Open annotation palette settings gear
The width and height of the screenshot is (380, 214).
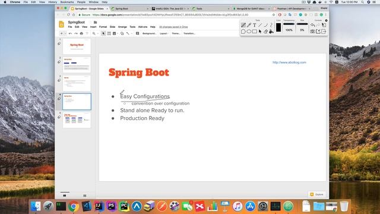pyautogui.click(x=326, y=21)
